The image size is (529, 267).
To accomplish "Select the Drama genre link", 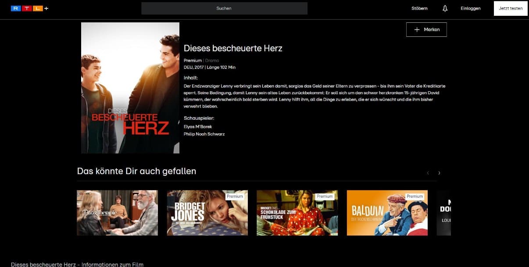I will 212,61.
